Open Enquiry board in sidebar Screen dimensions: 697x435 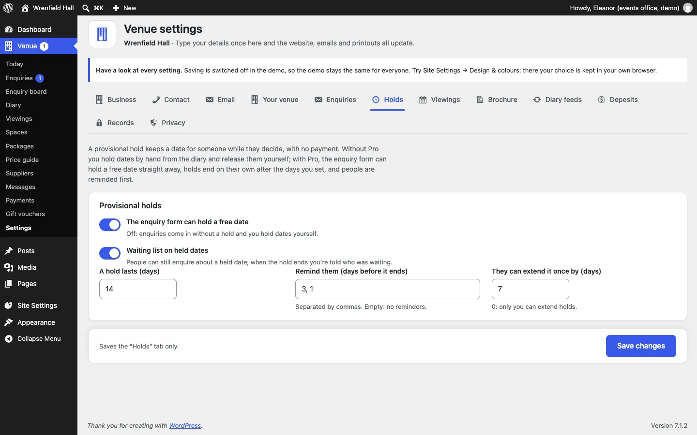(26, 92)
